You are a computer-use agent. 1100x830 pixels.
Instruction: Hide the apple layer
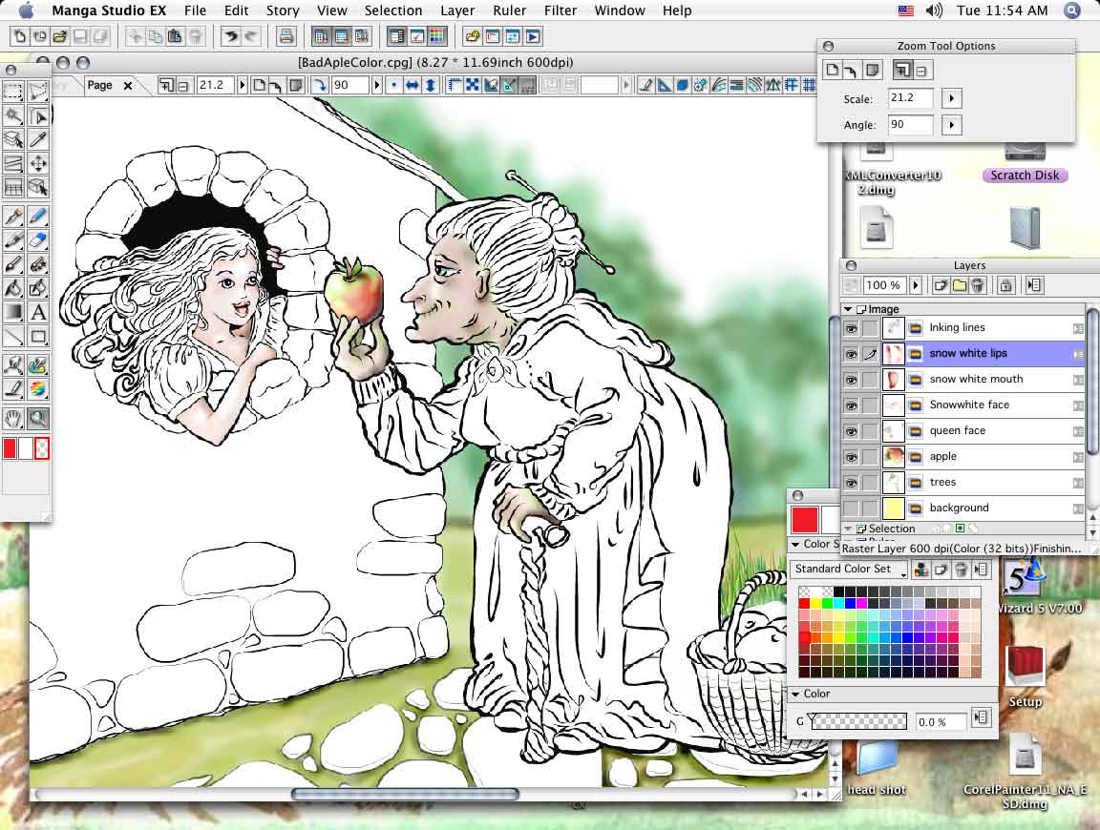point(851,457)
